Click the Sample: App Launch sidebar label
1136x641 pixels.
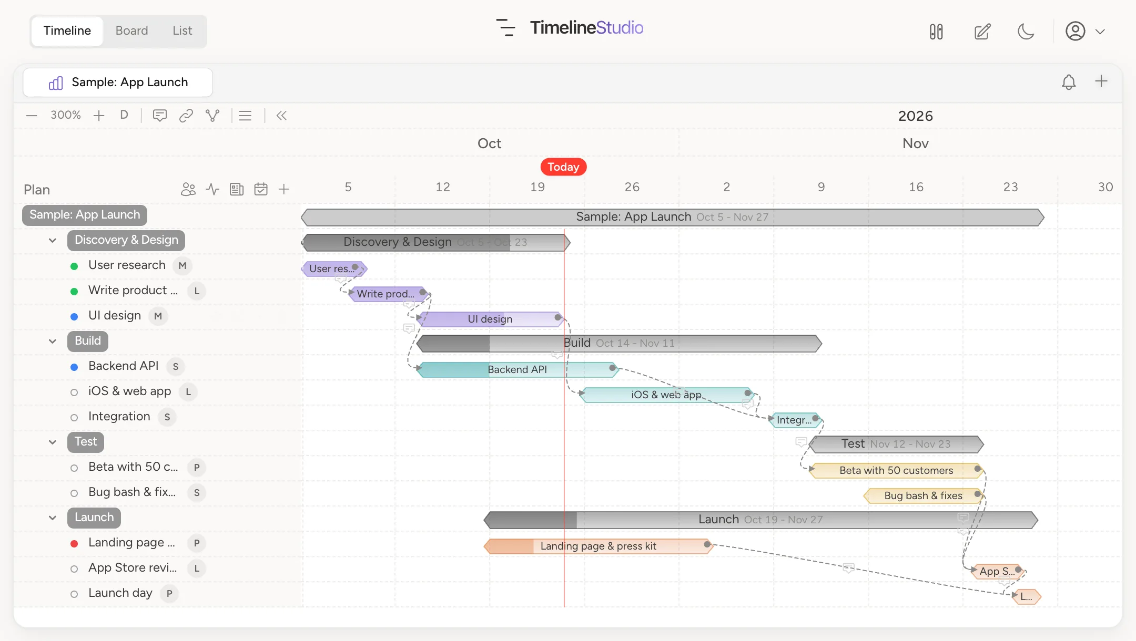[x=85, y=215]
